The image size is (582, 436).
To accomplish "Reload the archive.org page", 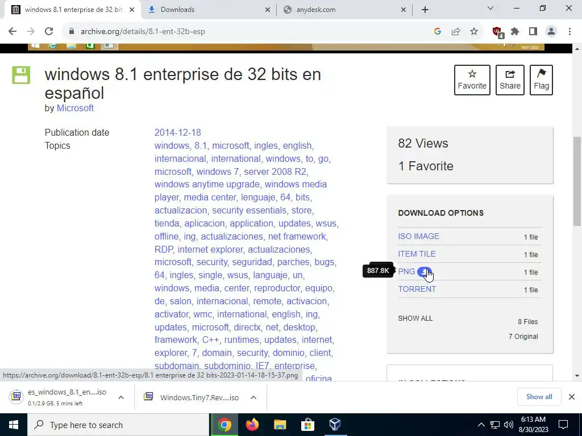I will pos(49,32).
